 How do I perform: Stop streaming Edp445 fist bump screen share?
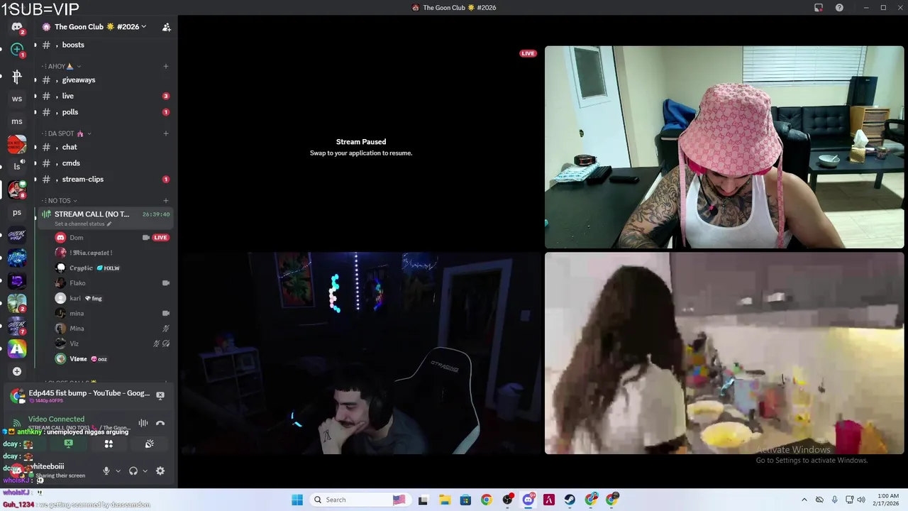pyautogui.click(x=160, y=395)
